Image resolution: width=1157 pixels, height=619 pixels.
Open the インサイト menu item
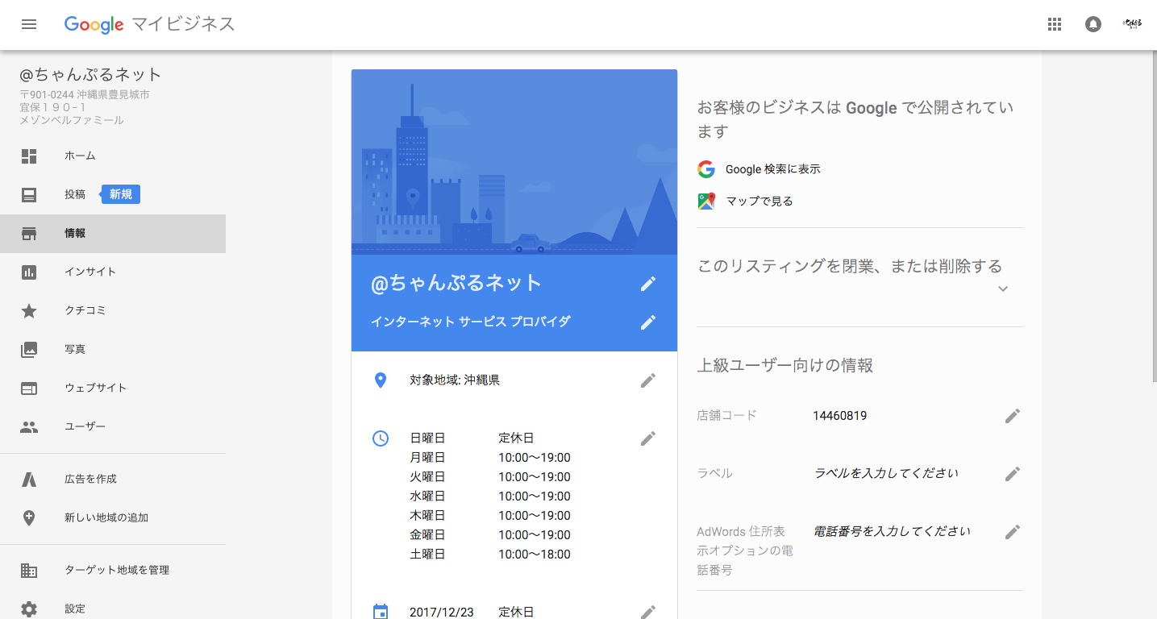[x=113, y=272]
